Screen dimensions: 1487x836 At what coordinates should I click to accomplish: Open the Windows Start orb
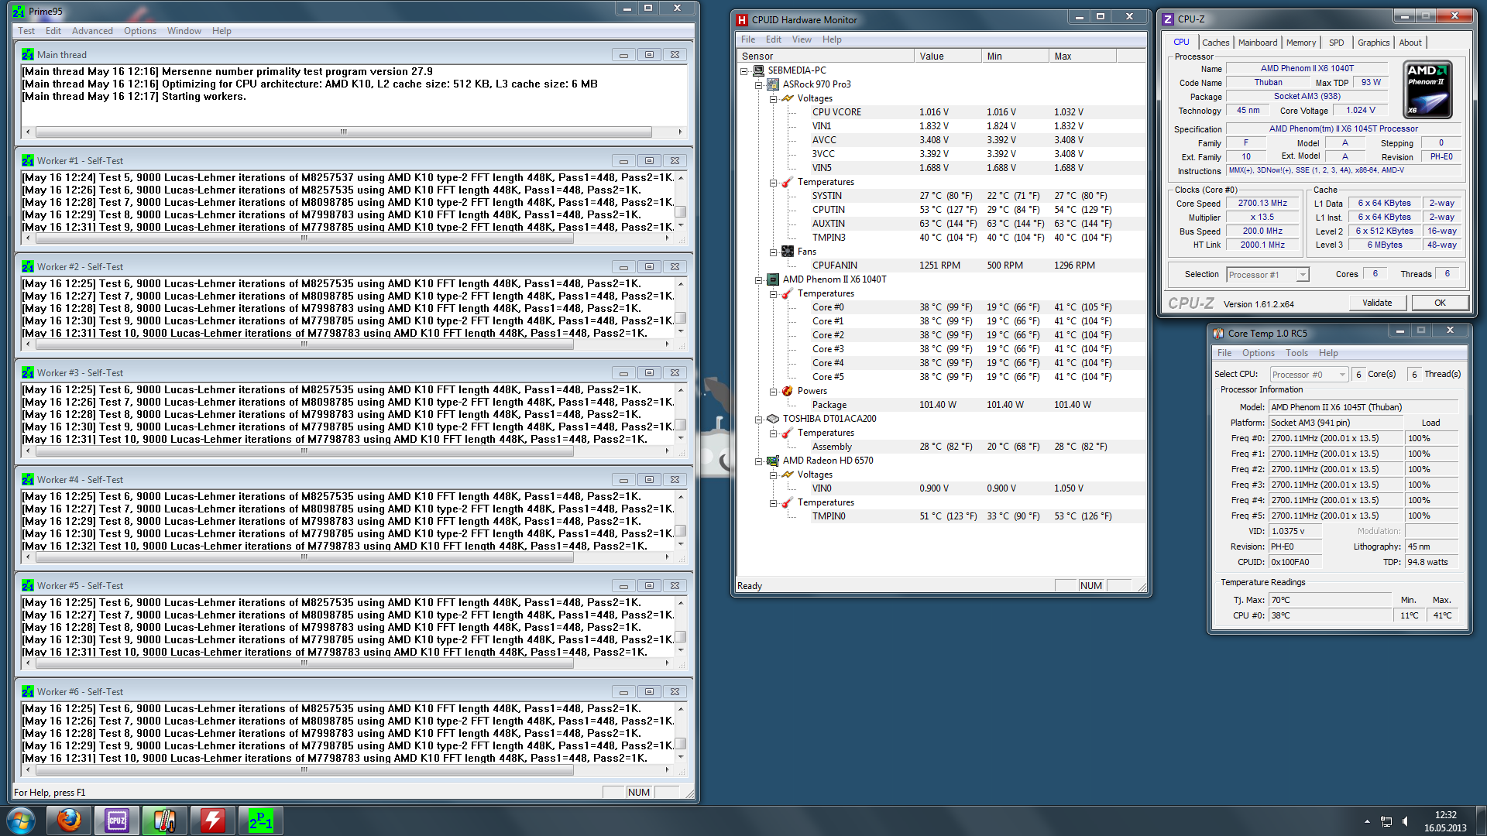[21, 821]
